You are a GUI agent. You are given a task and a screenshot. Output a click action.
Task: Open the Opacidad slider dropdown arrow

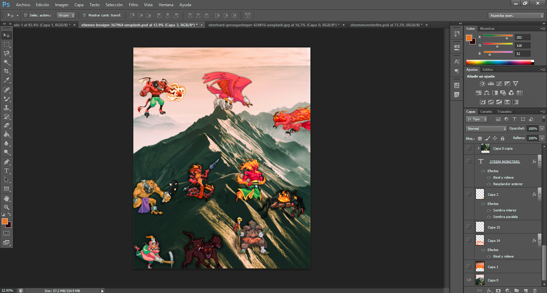(542, 129)
